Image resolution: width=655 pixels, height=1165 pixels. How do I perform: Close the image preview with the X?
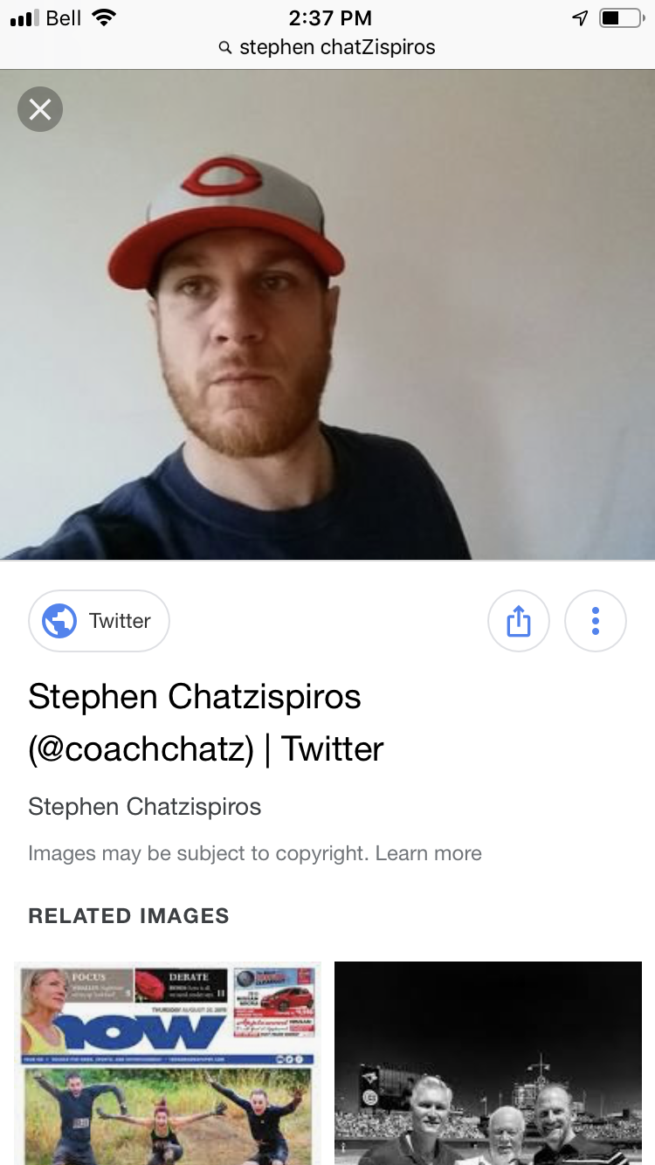[x=40, y=109]
